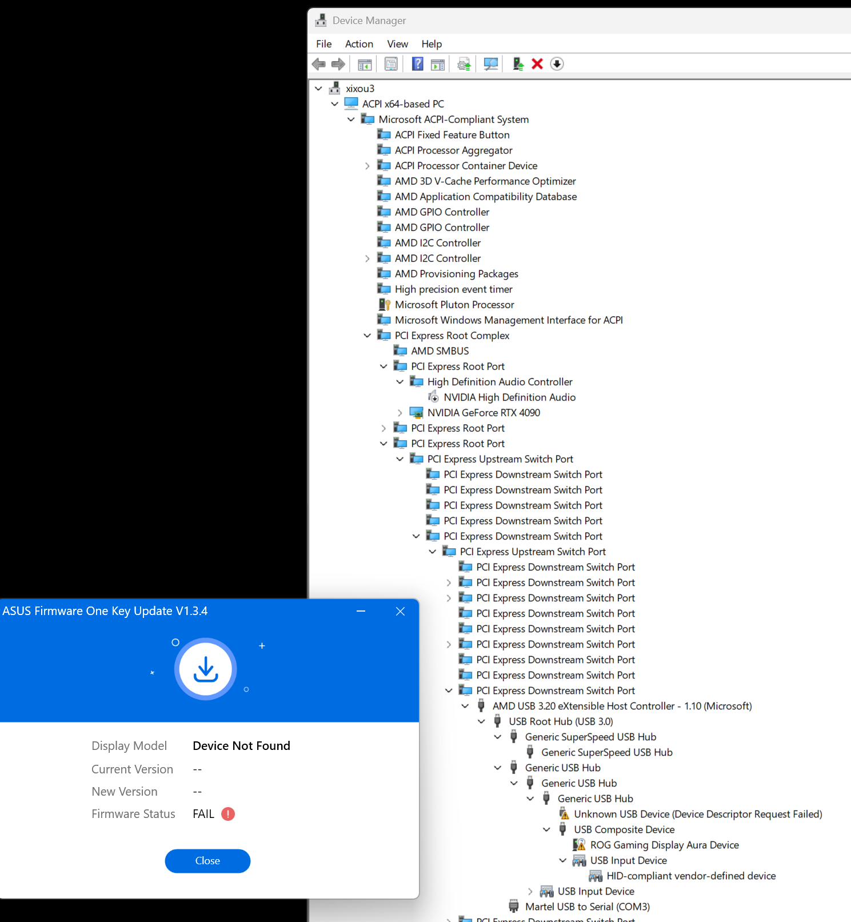The image size is (851, 922).
Task: Select AMD Provisioning Packages
Action: point(457,274)
